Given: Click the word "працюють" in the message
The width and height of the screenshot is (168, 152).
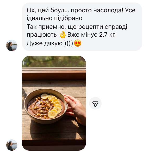Looking at the screenshot, I should coord(42,35).
